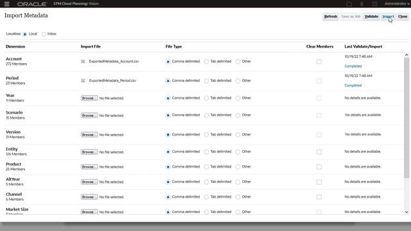Click the Oracle logo
411x231 pixels.
pos(31,4)
